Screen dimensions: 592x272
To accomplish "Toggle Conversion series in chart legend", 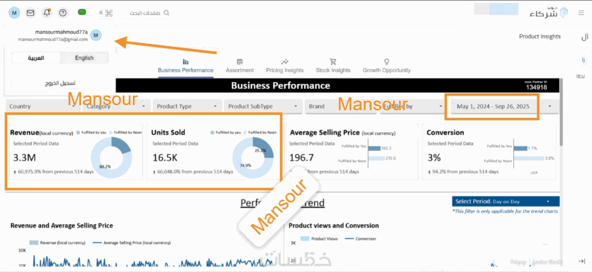I will click(x=361, y=239).
